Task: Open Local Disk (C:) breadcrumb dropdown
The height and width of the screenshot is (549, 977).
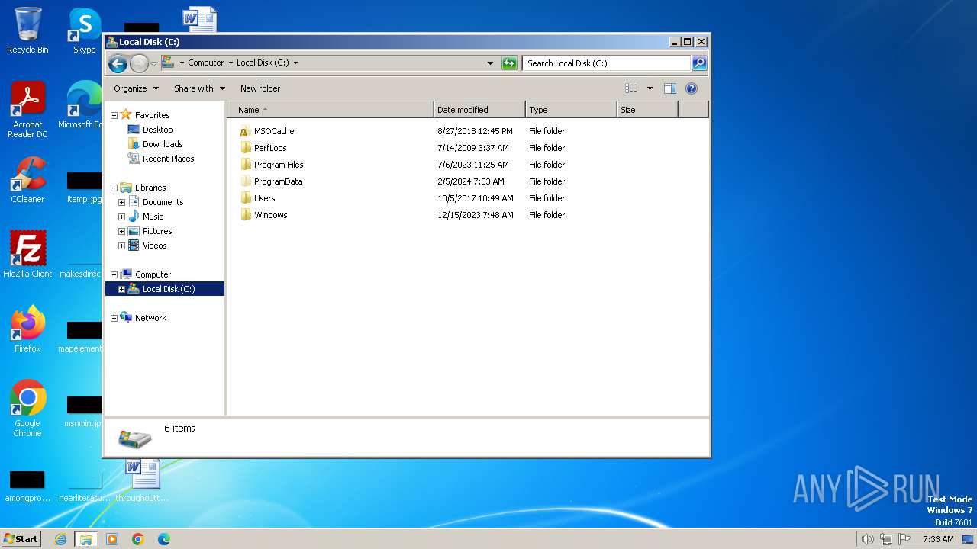Action: pyautogui.click(x=295, y=63)
